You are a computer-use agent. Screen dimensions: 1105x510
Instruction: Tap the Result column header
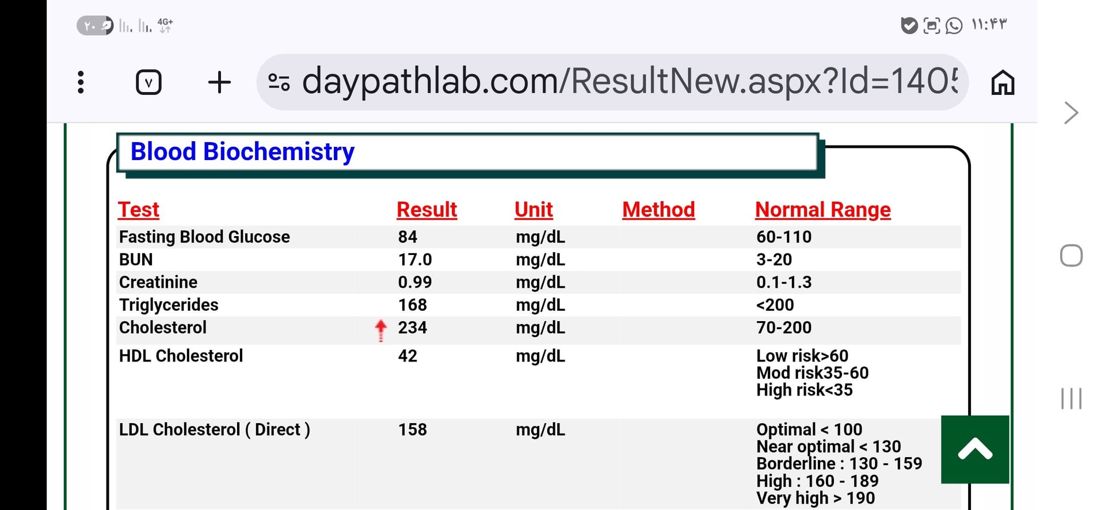coord(427,210)
